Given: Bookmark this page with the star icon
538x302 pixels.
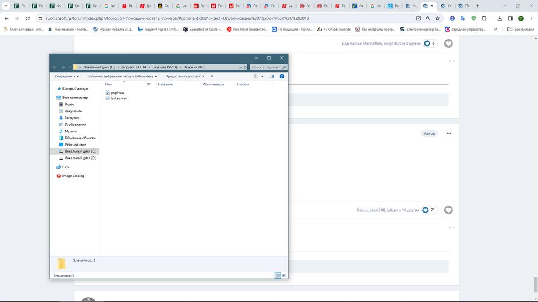Looking at the screenshot, I should pos(437,18).
